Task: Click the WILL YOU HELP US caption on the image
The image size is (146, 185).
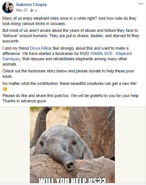Action: pos(72,180)
